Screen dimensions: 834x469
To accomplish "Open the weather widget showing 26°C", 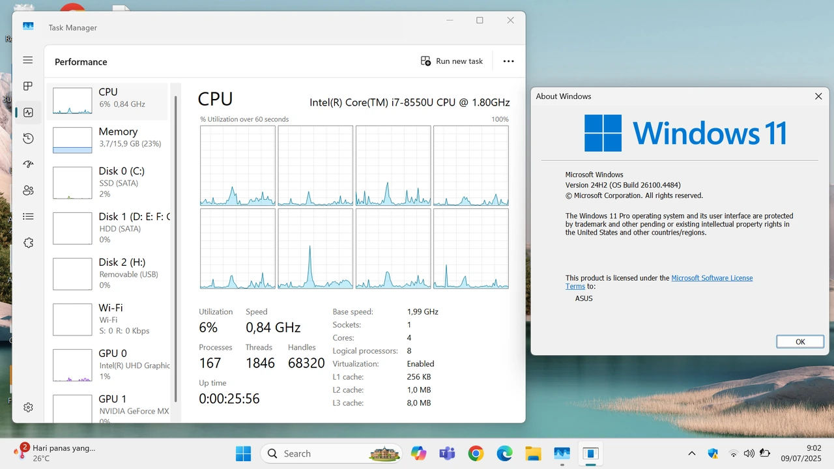I will click(55, 453).
